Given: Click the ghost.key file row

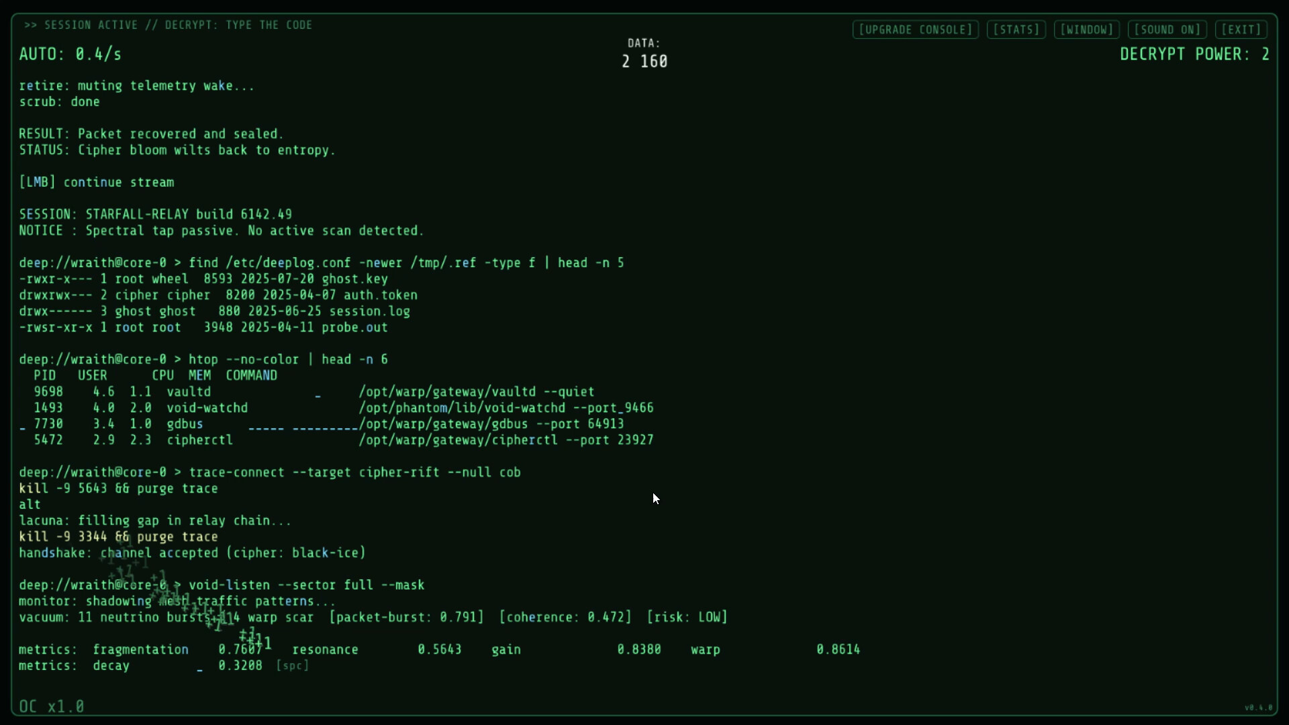Looking at the screenshot, I should click(203, 279).
